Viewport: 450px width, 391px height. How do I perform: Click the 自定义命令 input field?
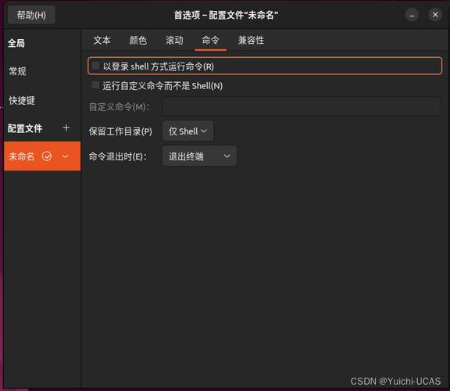pos(302,106)
